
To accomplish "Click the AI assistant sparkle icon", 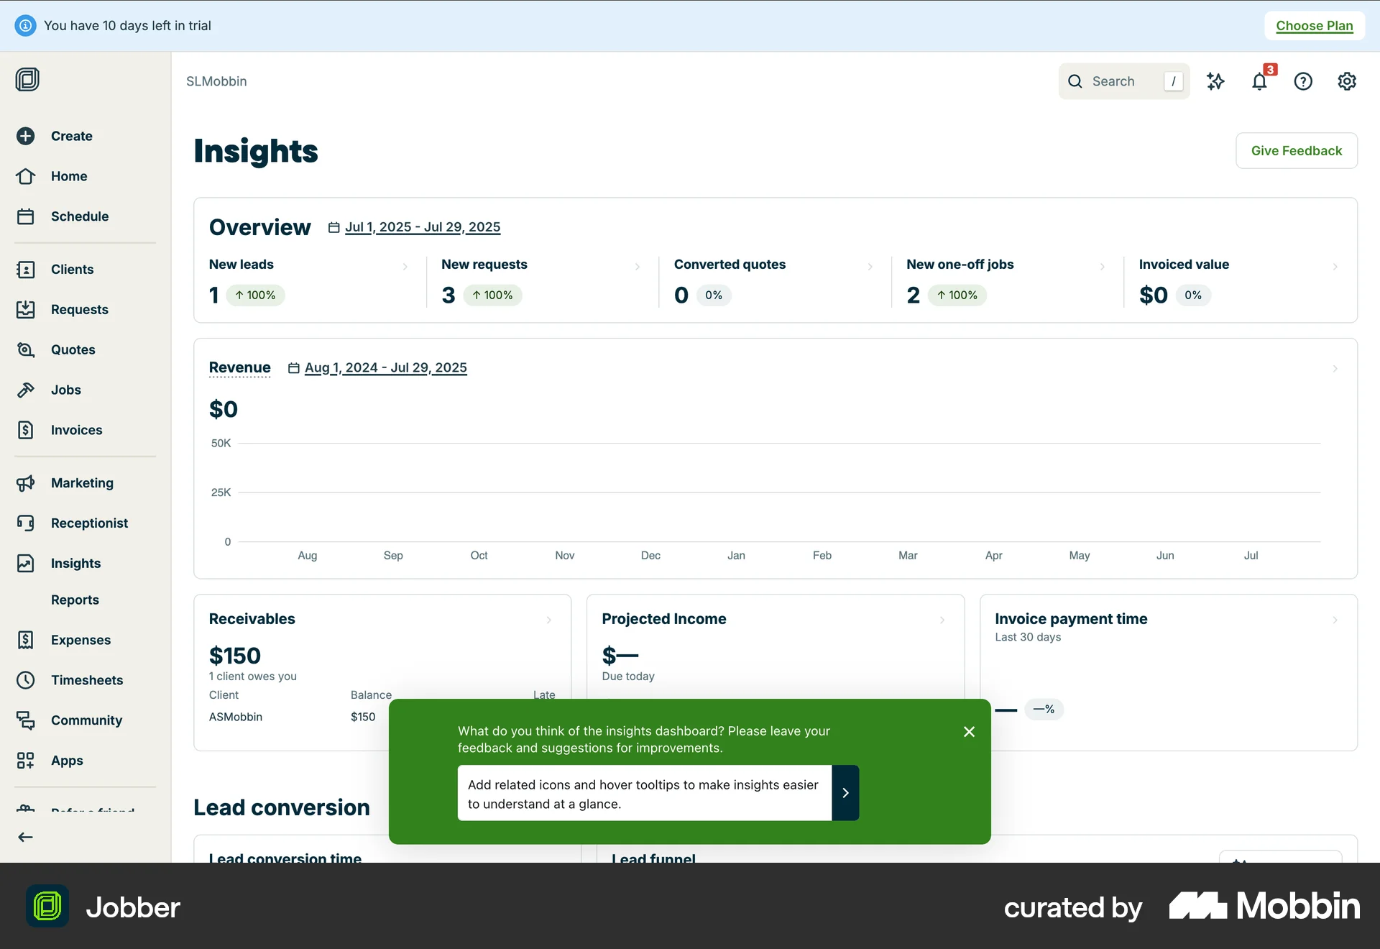I will coord(1216,81).
